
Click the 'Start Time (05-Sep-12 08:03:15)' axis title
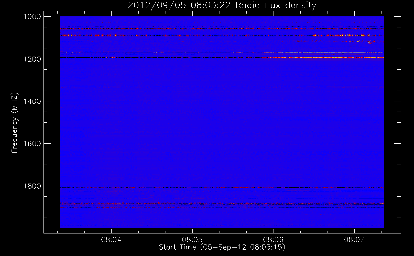pos(222,247)
